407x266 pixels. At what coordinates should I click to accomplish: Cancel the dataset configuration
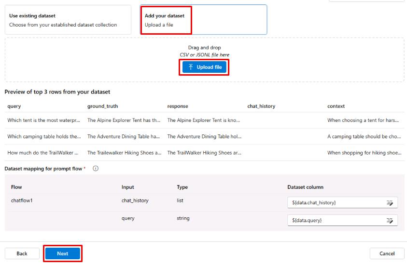tap(387, 253)
